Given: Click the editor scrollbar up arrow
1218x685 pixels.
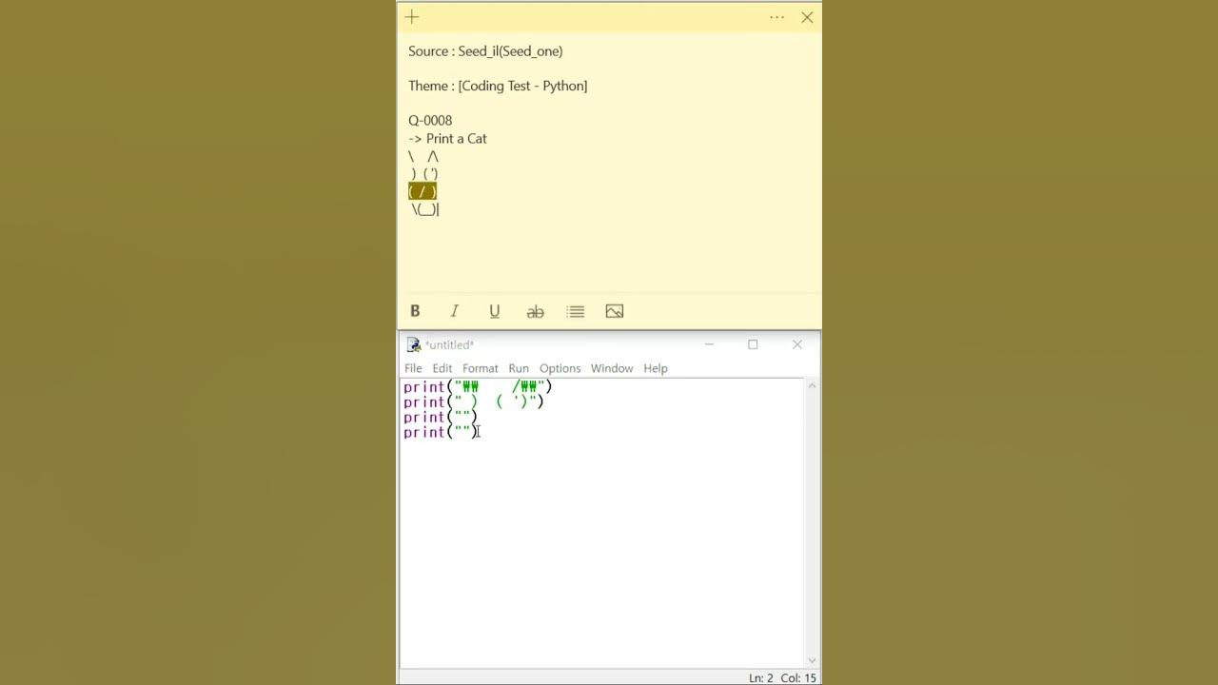Looking at the screenshot, I should point(812,385).
